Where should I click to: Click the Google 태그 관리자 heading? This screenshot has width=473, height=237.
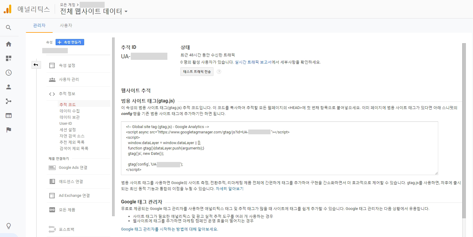click(142, 202)
